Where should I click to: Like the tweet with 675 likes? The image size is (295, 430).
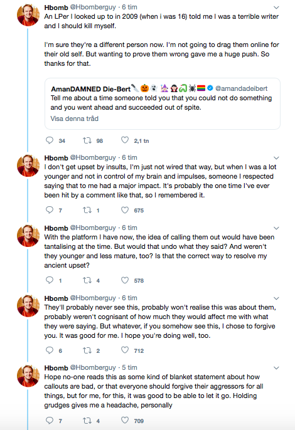(125, 210)
